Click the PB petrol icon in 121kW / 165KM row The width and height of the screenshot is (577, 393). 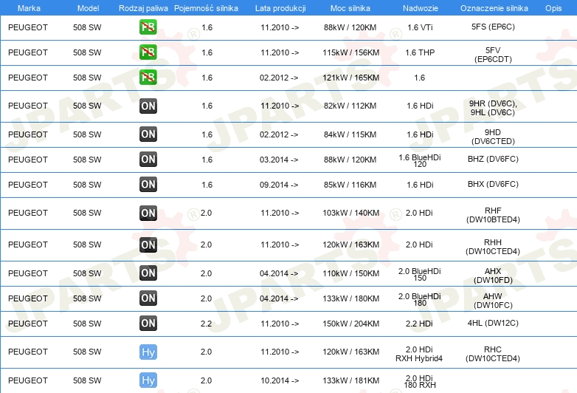[x=148, y=77]
